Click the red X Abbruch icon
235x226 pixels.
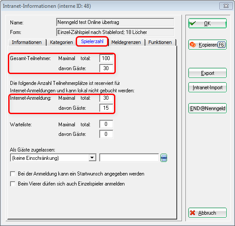(193, 213)
